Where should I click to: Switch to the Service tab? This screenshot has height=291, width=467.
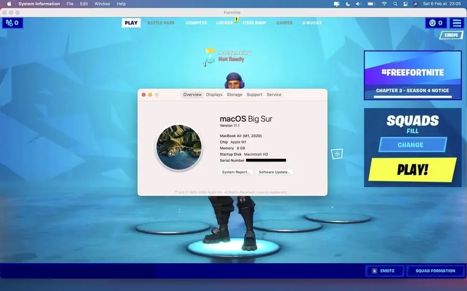(274, 95)
